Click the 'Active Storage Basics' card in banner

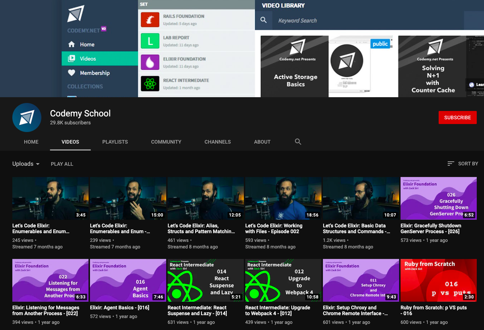295,66
